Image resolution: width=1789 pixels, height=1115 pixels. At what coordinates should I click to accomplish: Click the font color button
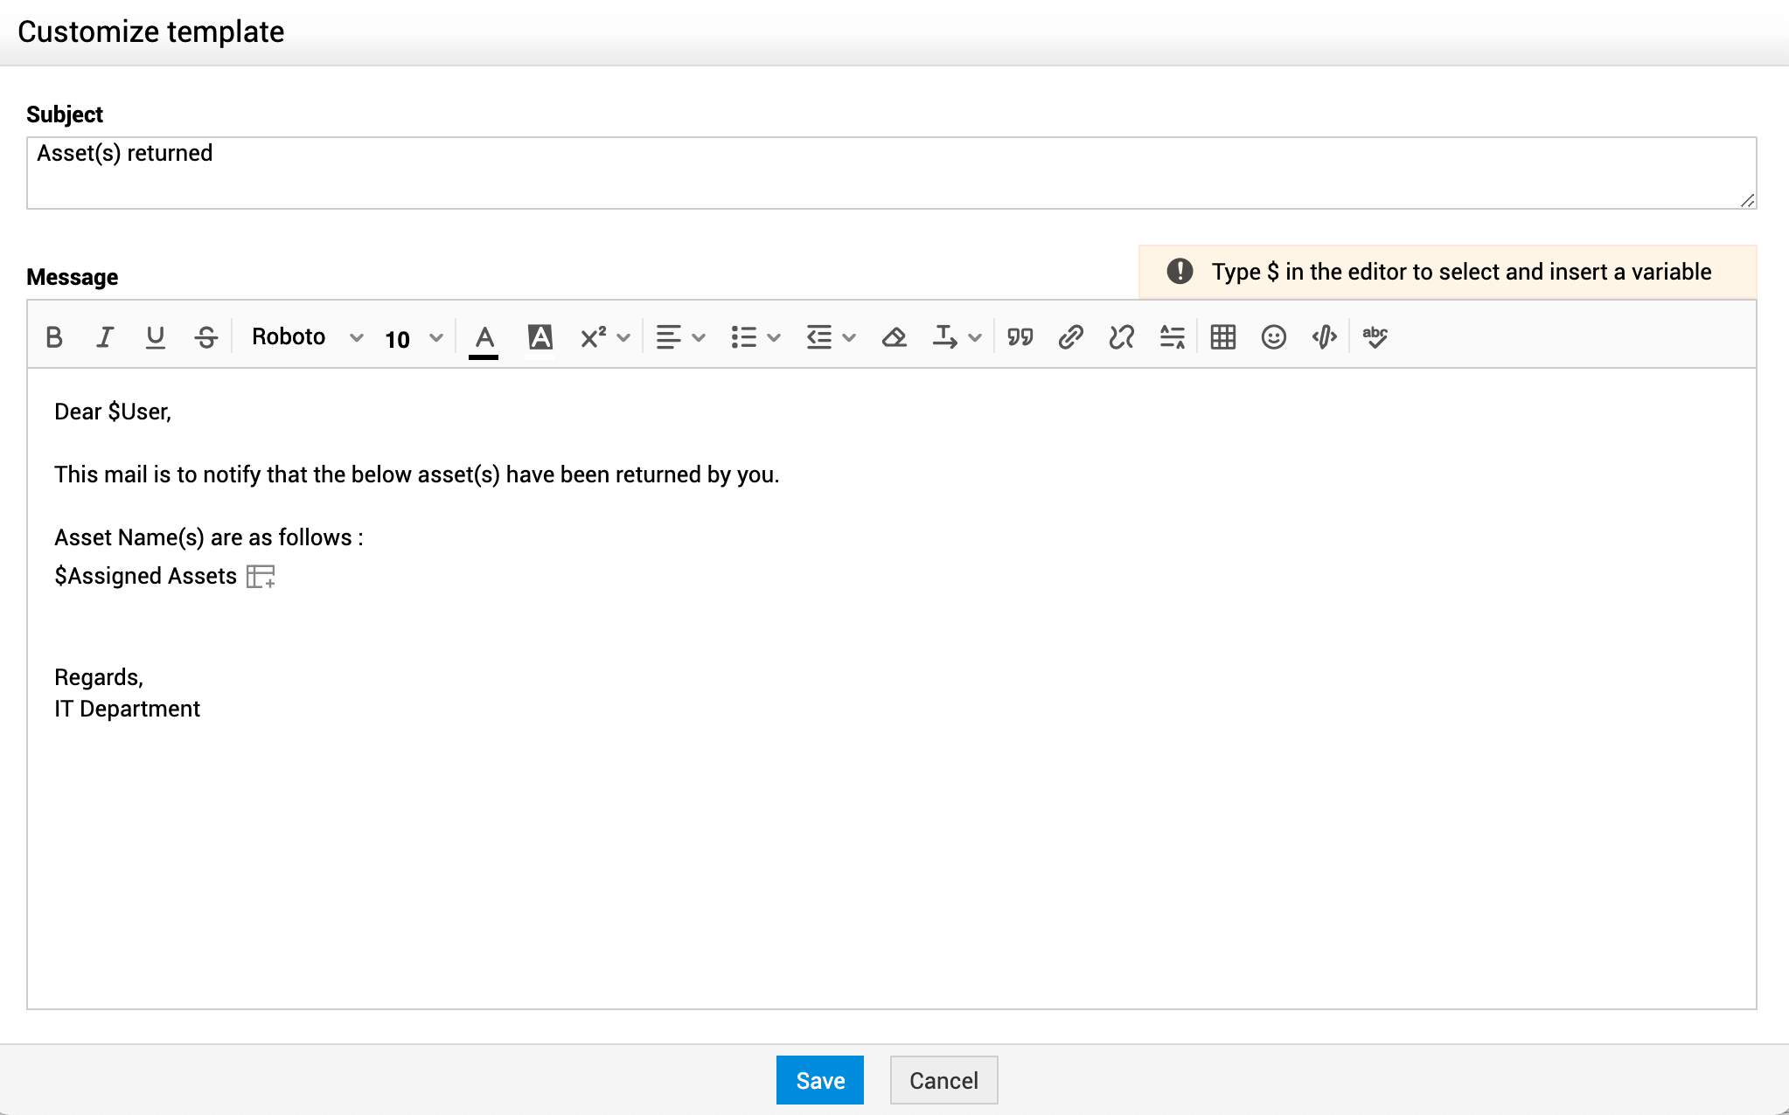pos(484,337)
